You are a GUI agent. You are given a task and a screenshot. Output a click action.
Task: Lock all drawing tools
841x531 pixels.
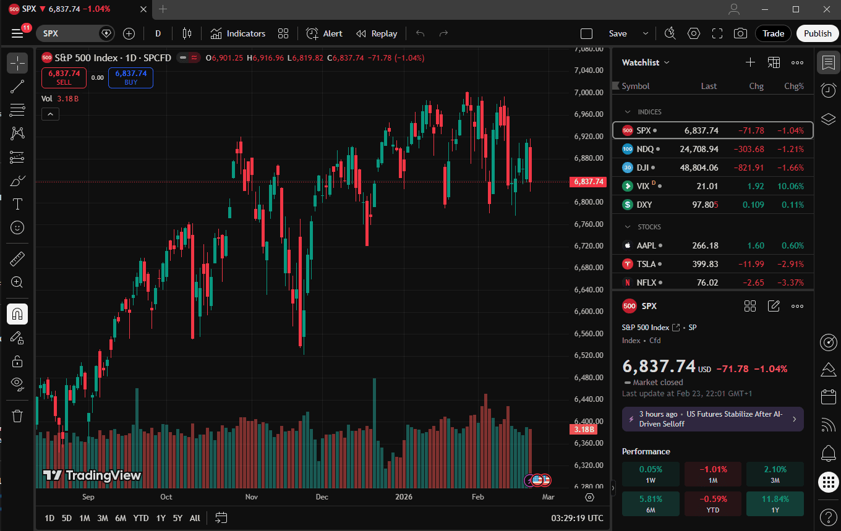pyautogui.click(x=17, y=361)
